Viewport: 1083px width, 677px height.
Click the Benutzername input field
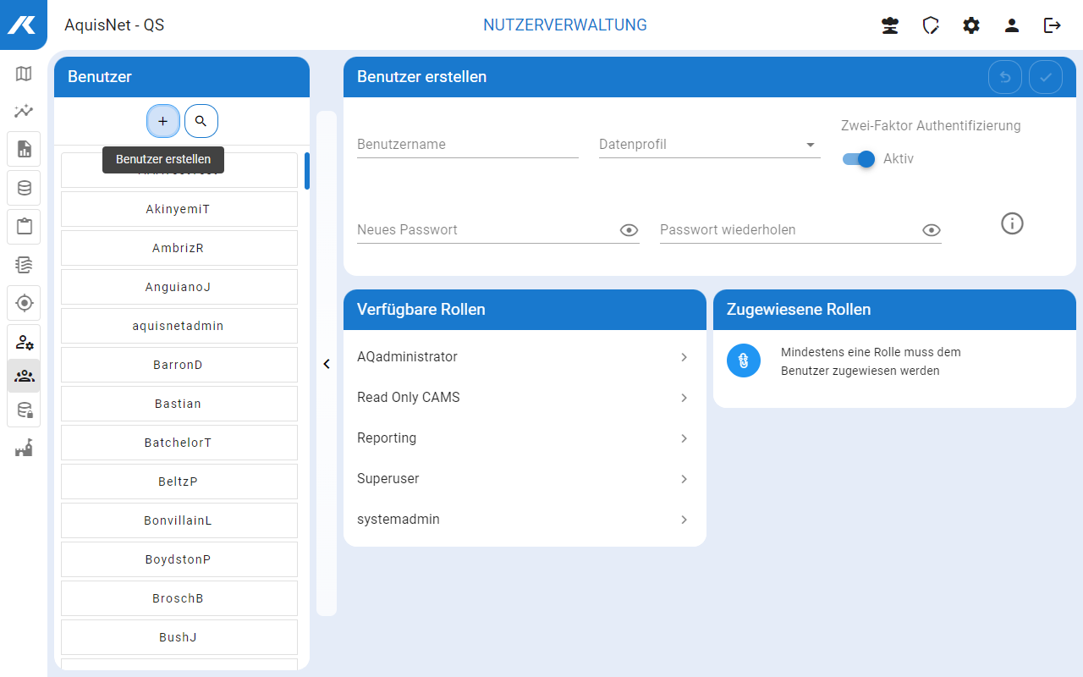[x=467, y=145]
